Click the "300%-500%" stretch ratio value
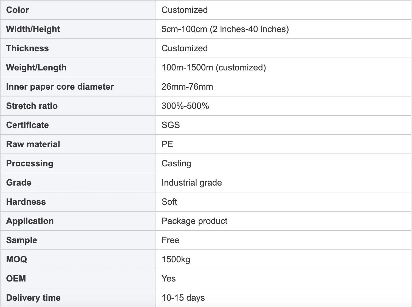Screen dimensions: 412x307 [x=185, y=106]
